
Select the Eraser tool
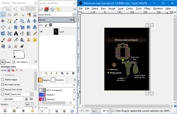(x=9, y=40)
